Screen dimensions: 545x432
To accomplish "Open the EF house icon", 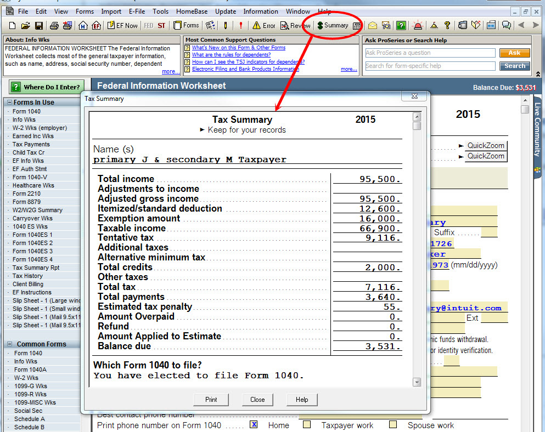I will pos(96,25).
